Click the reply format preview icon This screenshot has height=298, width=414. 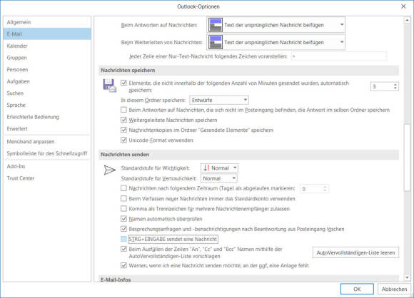216,25
